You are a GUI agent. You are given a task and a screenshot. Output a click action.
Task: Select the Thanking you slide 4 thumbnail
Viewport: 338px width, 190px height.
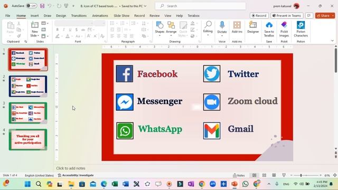click(x=28, y=139)
